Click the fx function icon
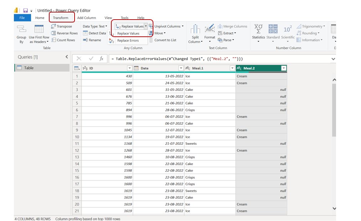Viewport: 361px width, 221px height. [x=102, y=59]
